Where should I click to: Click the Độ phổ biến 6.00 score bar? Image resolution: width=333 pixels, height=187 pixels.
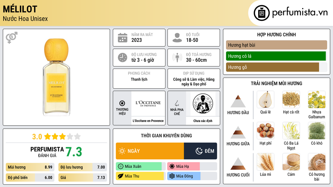click(30, 178)
